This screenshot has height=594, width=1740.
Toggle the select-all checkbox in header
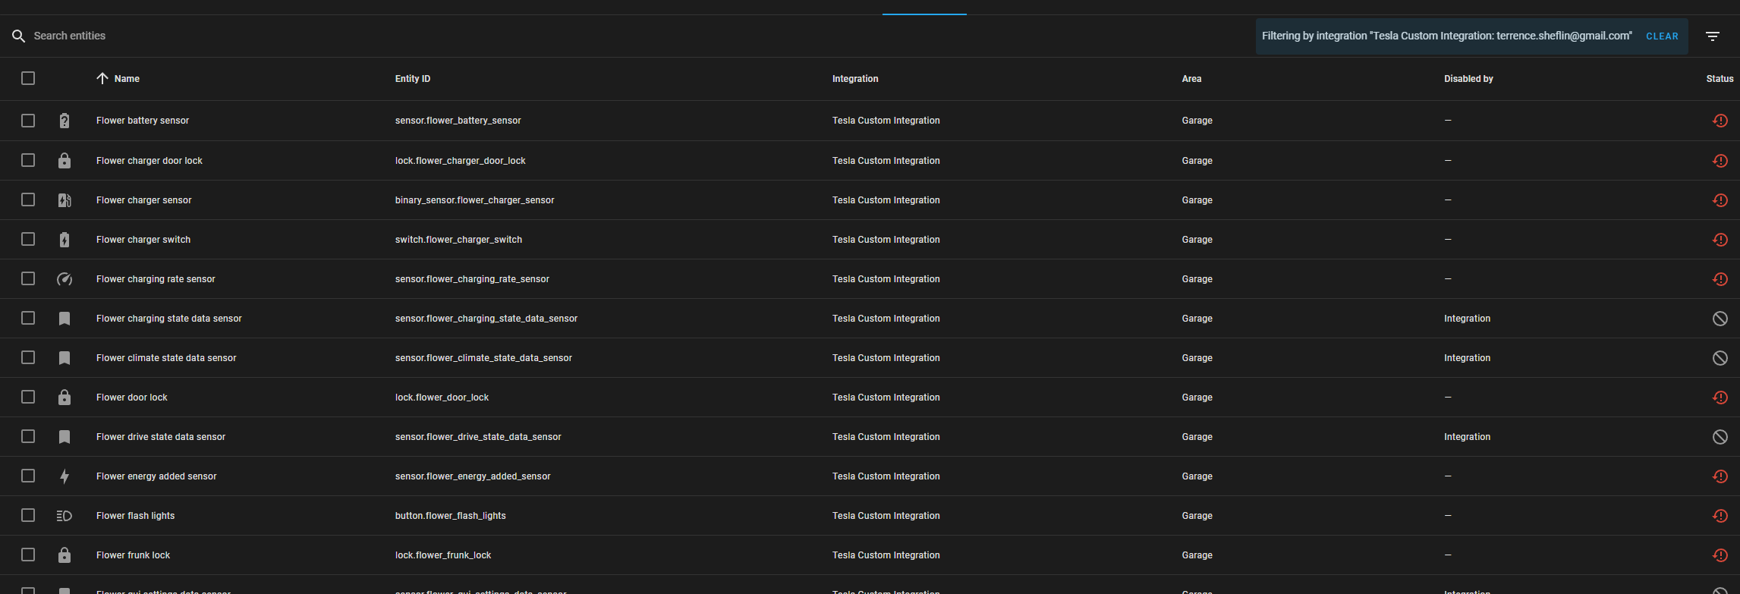[28, 78]
